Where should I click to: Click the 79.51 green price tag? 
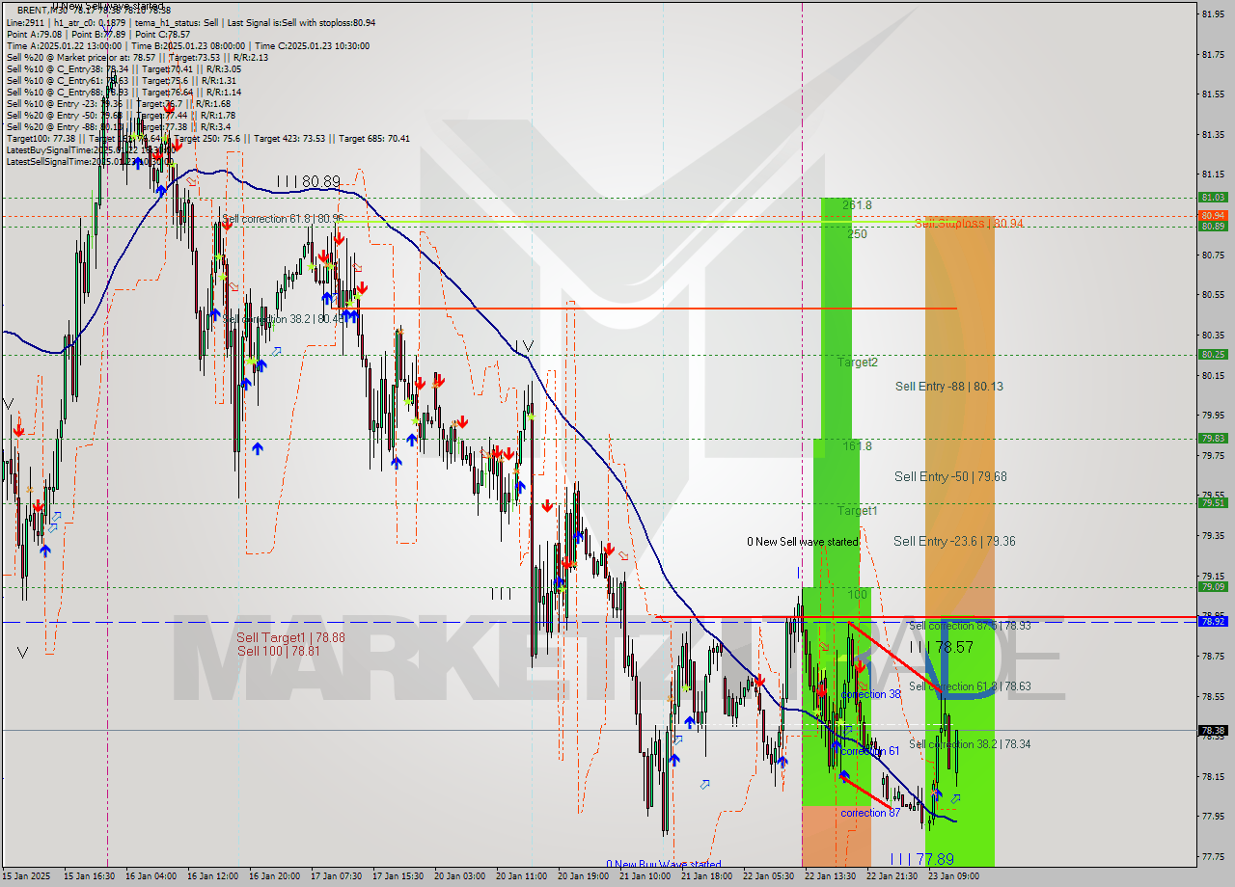[1213, 502]
